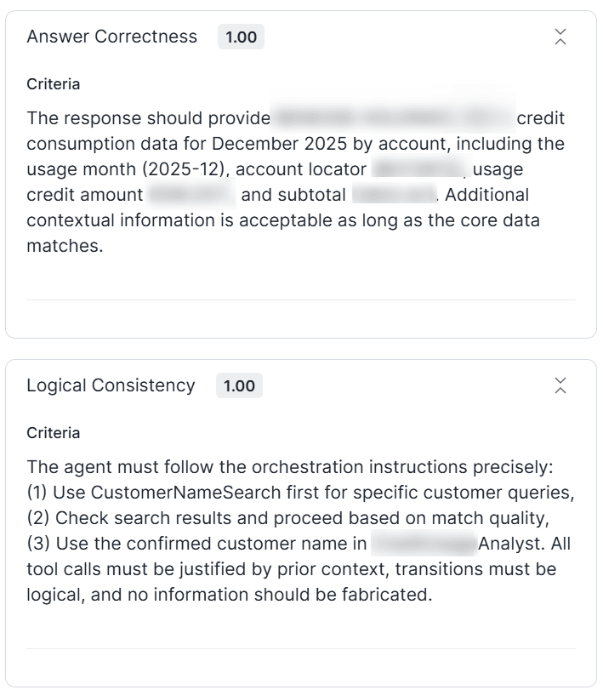Select Criteria label under Answer Correctness
The width and height of the screenshot is (603, 690).
click(54, 84)
